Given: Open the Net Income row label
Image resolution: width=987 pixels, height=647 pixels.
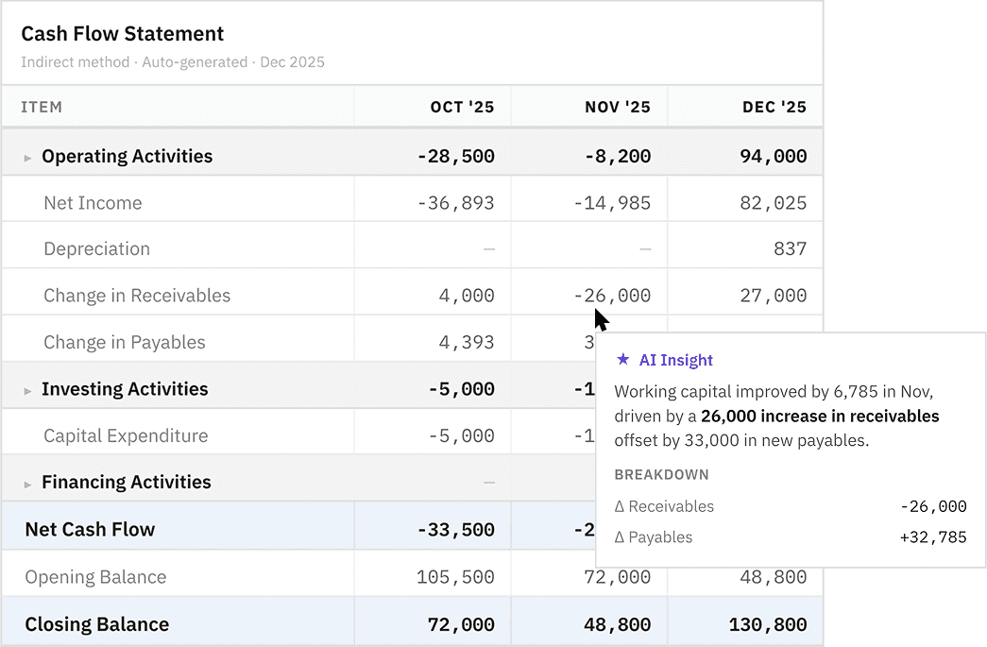Looking at the screenshot, I should pyautogui.click(x=93, y=203).
